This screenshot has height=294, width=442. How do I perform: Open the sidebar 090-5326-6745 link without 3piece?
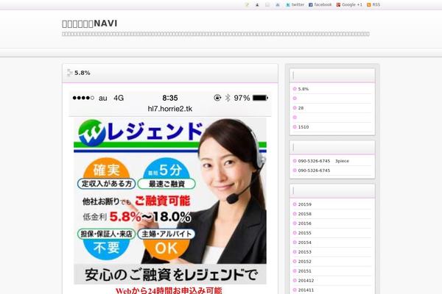click(314, 171)
